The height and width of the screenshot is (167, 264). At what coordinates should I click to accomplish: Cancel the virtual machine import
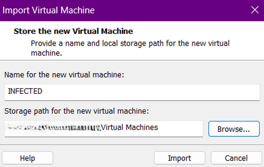coord(236,158)
